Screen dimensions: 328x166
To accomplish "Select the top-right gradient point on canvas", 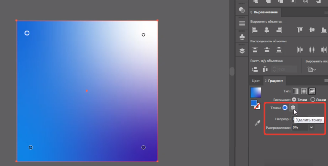I will coord(143,34).
